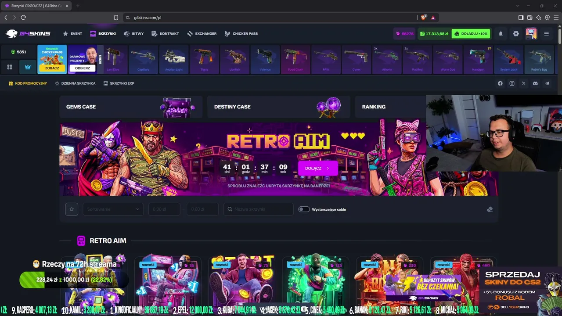Reload the page in the browser
This screenshot has height=316, width=562.
23,18
